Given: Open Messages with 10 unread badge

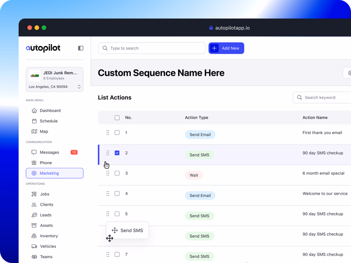Looking at the screenshot, I should 49,152.
